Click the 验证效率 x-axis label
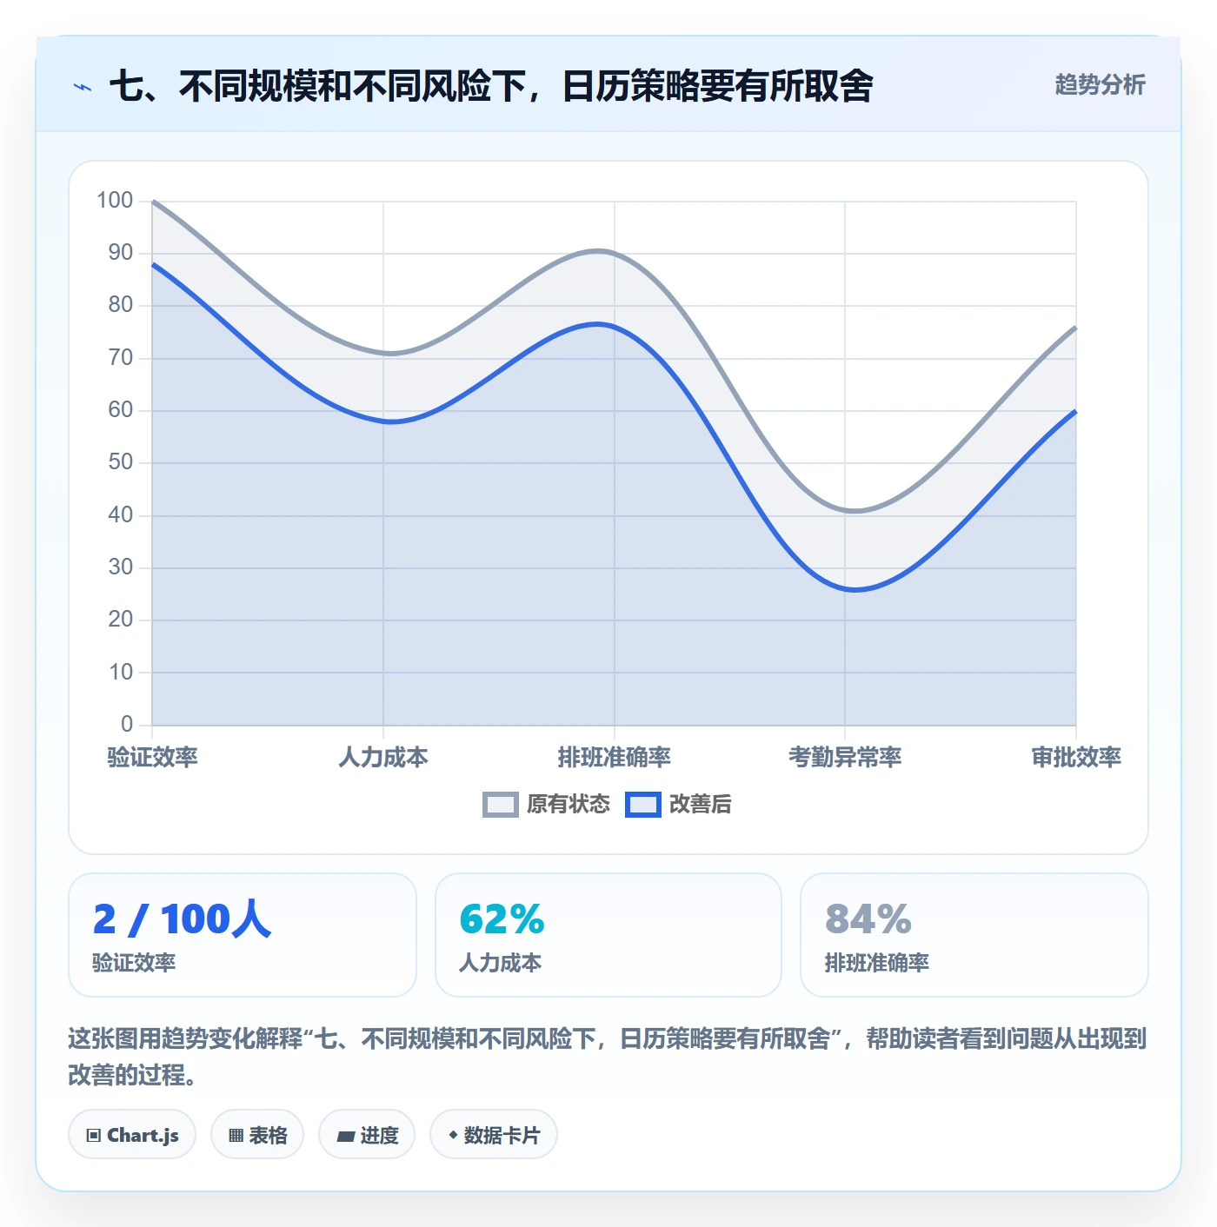Screen dimensions: 1217x1227 tap(153, 758)
